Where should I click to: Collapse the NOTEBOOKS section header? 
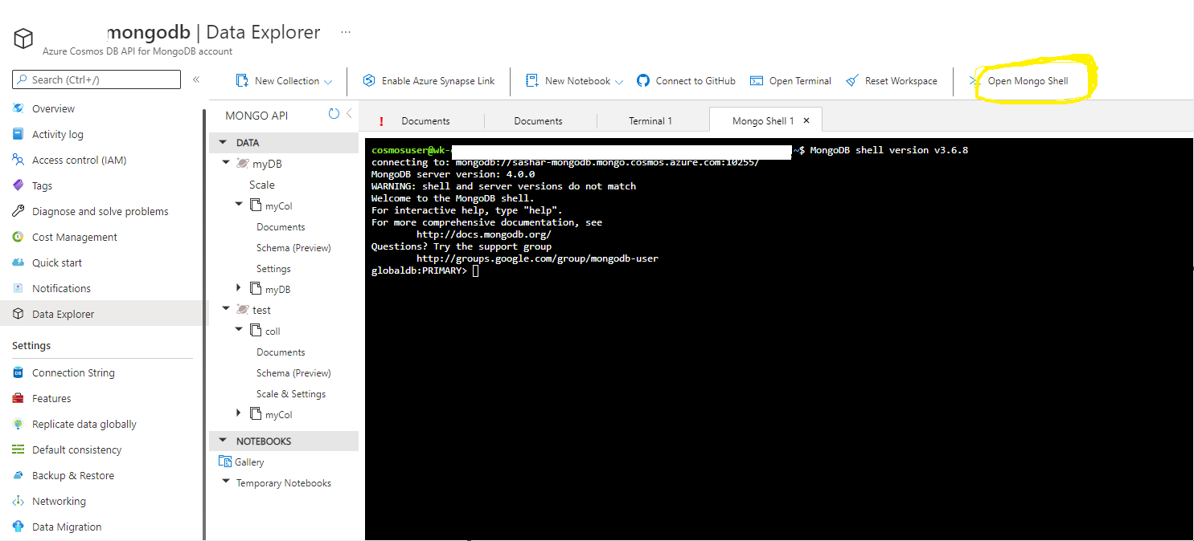pyautogui.click(x=223, y=441)
